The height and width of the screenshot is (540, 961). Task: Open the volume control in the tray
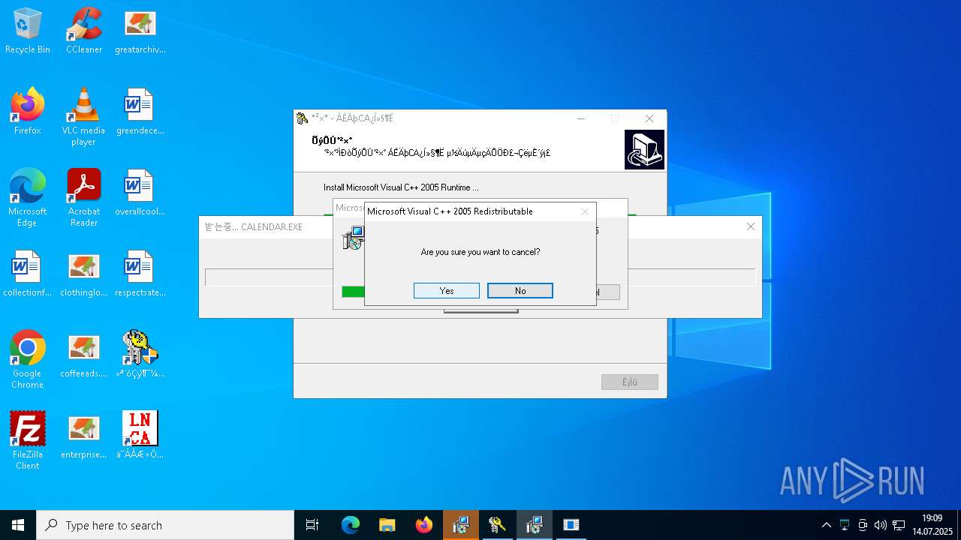click(x=881, y=525)
